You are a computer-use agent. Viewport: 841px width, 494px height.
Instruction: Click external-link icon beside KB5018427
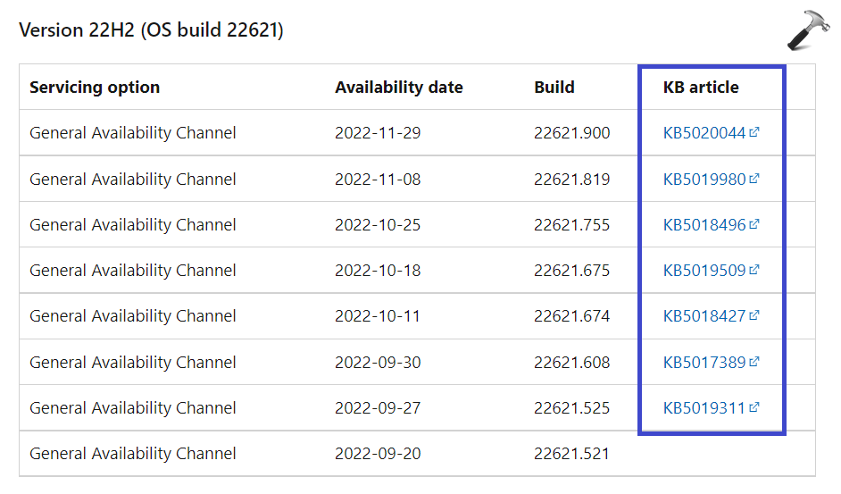click(x=754, y=315)
